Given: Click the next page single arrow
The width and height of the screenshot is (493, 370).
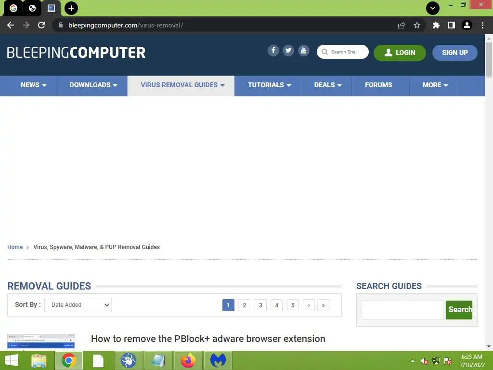Looking at the screenshot, I should (x=309, y=305).
